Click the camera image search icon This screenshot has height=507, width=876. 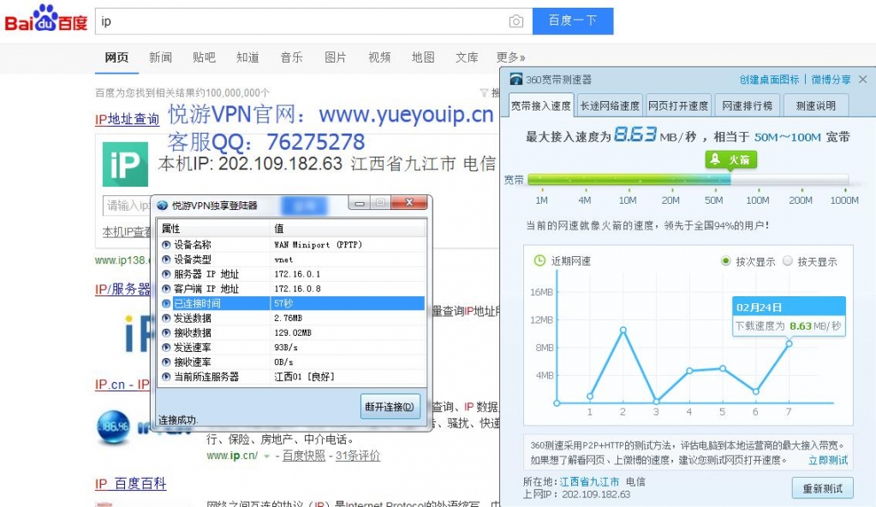[515, 21]
